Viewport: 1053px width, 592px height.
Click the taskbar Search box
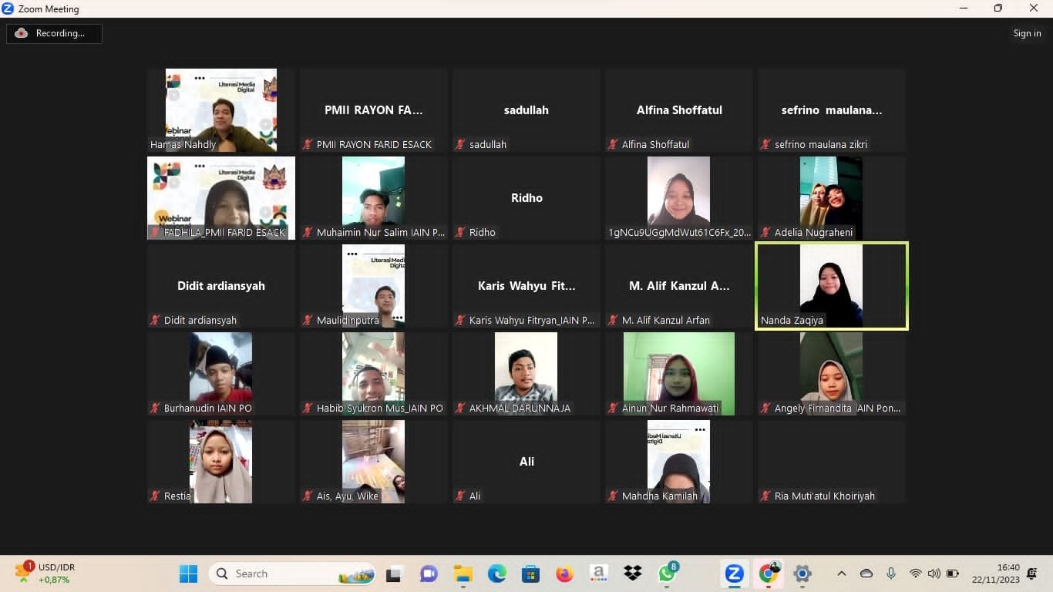(291, 573)
